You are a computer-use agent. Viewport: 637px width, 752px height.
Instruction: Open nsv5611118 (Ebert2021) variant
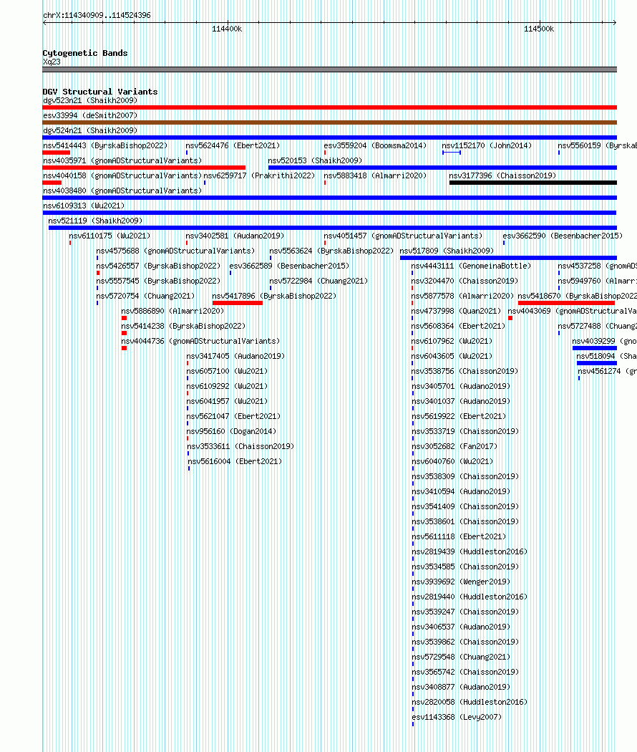tap(459, 536)
